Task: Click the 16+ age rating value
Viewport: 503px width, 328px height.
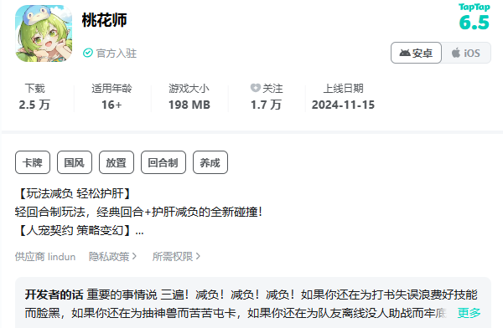Action: (x=111, y=105)
